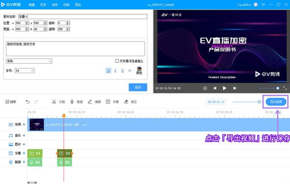Open the 新建 menu
290x184 pixels.
coord(32,5)
